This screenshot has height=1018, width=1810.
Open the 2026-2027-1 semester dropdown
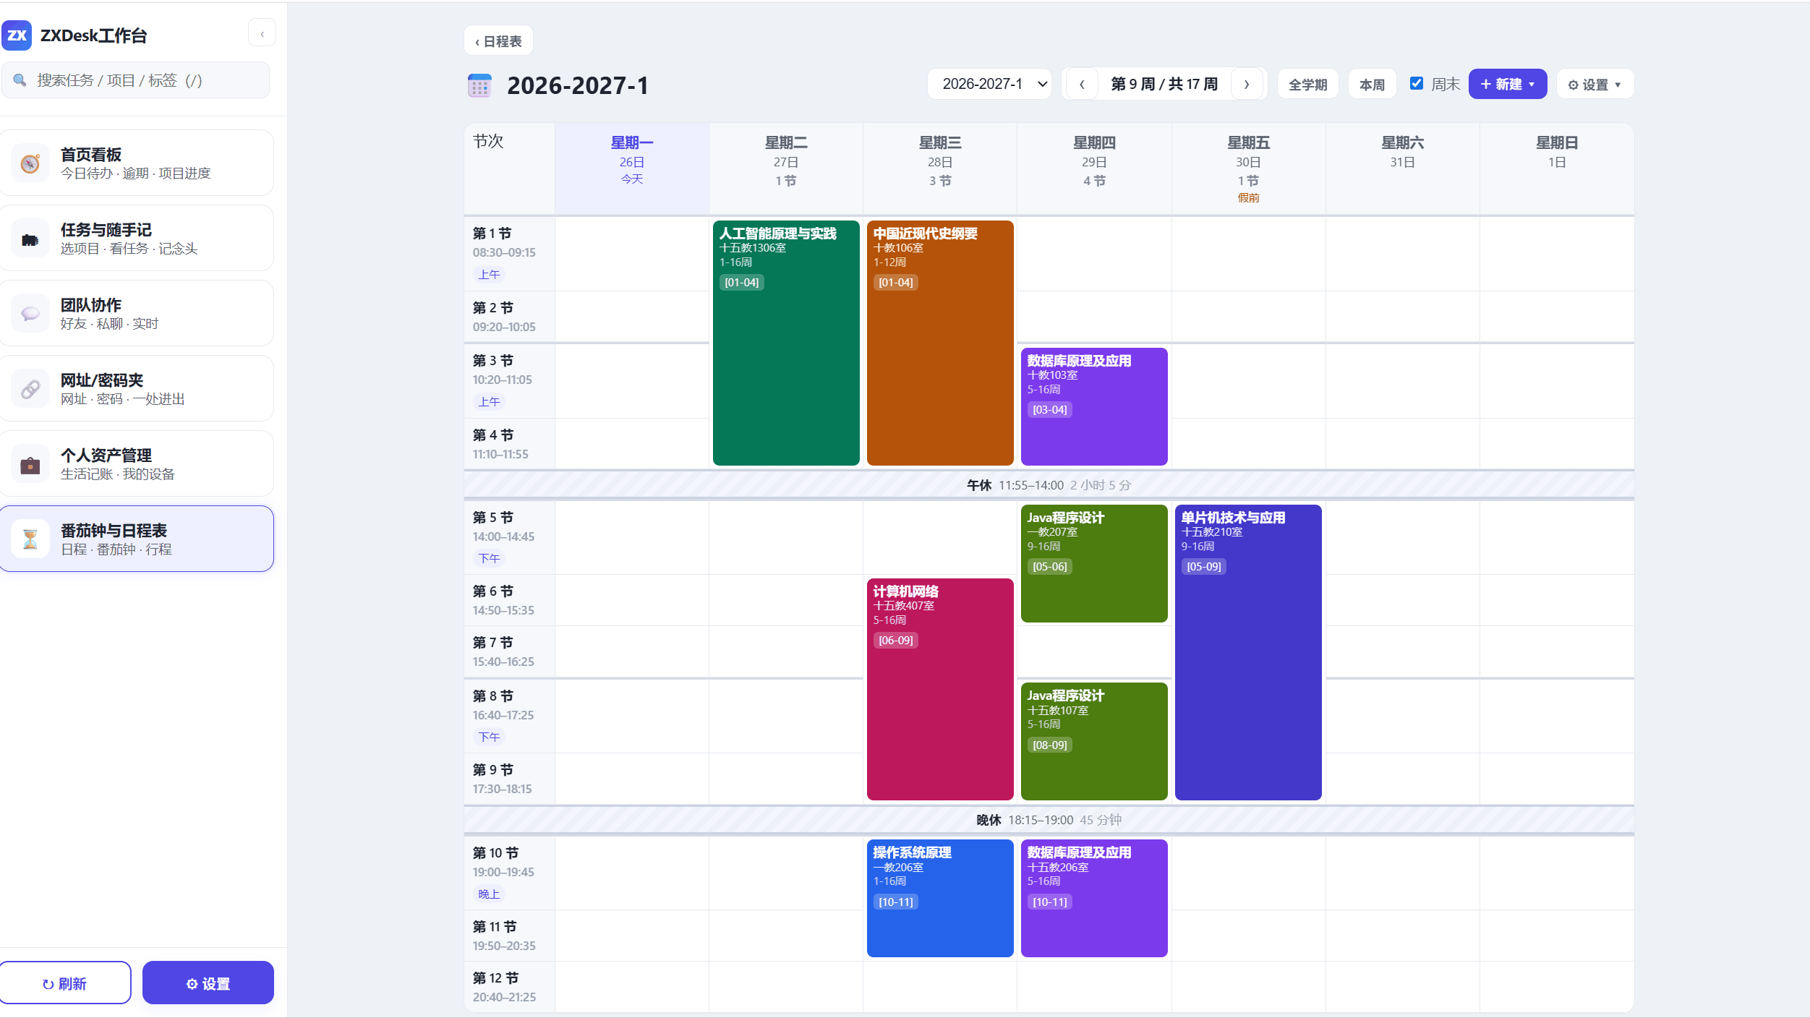click(x=989, y=84)
